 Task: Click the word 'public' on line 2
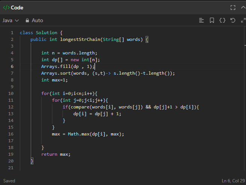point(39,39)
